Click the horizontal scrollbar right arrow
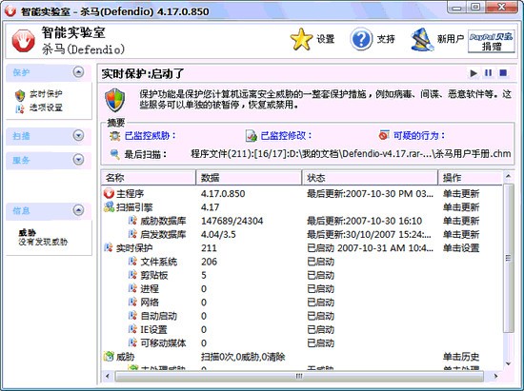This screenshot has height=391, width=524. 495,376
